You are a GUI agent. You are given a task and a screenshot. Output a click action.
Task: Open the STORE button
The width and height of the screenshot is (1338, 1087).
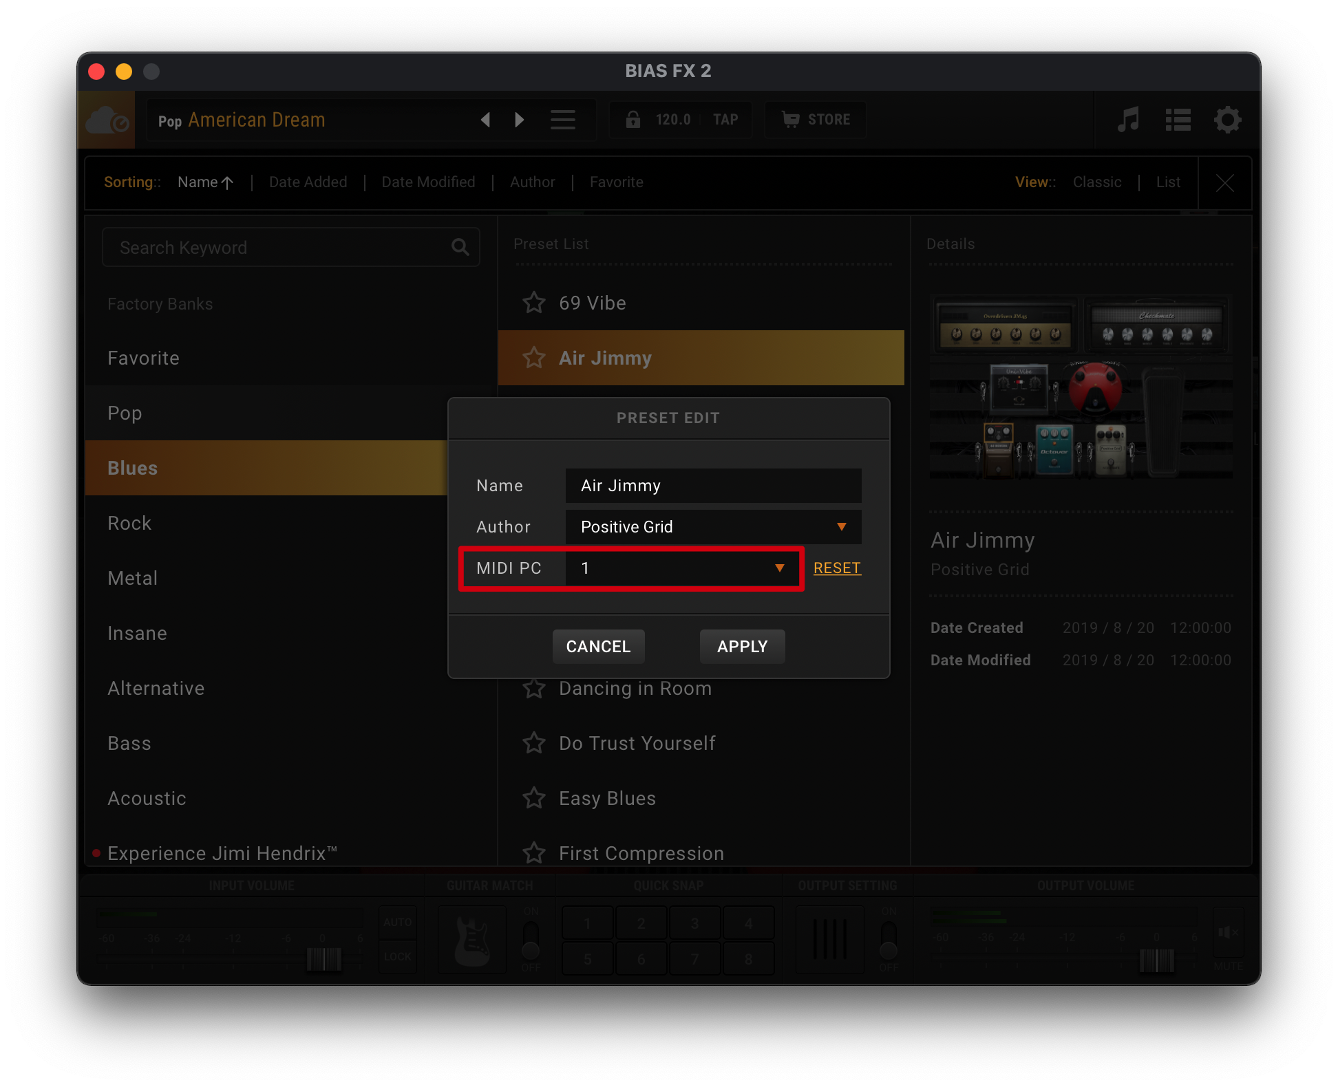pos(816,120)
